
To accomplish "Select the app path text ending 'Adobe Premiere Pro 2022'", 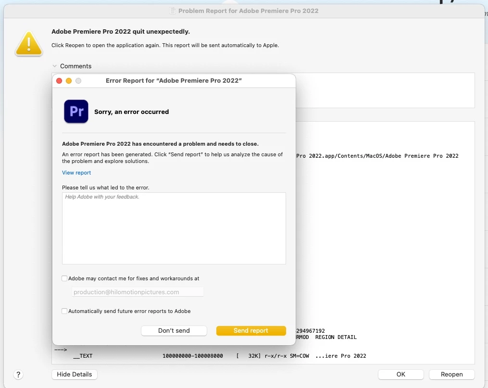I will [377, 156].
